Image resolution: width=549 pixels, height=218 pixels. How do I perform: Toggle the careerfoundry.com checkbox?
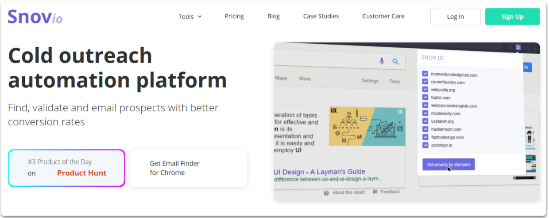pyautogui.click(x=425, y=82)
